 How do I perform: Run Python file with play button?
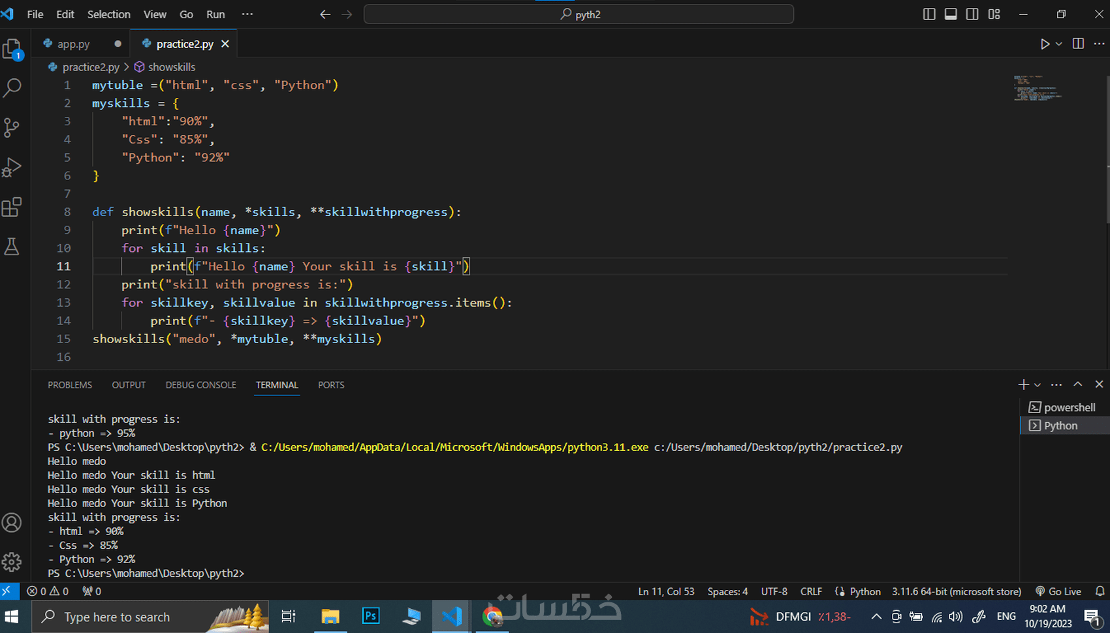1045,44
